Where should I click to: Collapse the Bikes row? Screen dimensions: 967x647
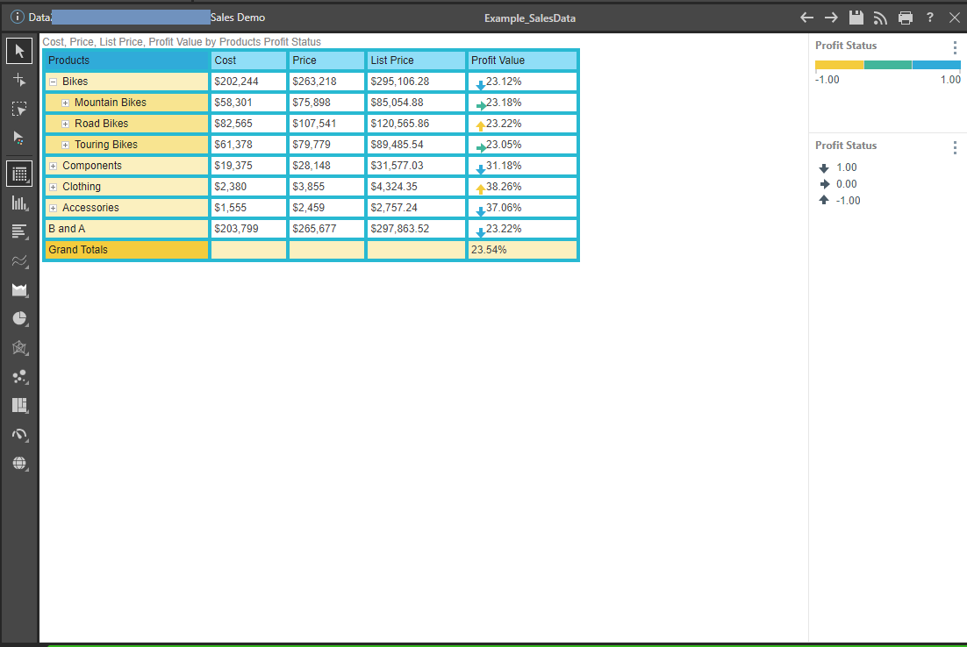tap(54, 82)
